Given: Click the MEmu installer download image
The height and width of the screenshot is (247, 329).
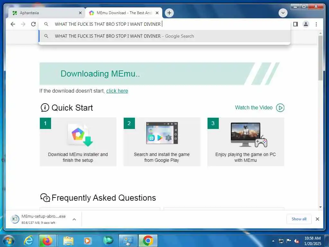Looking at the screenshot, I should [80, 135].
